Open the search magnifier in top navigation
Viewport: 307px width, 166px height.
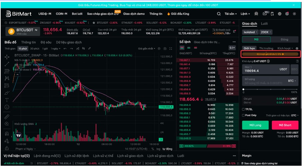point(219,14)
